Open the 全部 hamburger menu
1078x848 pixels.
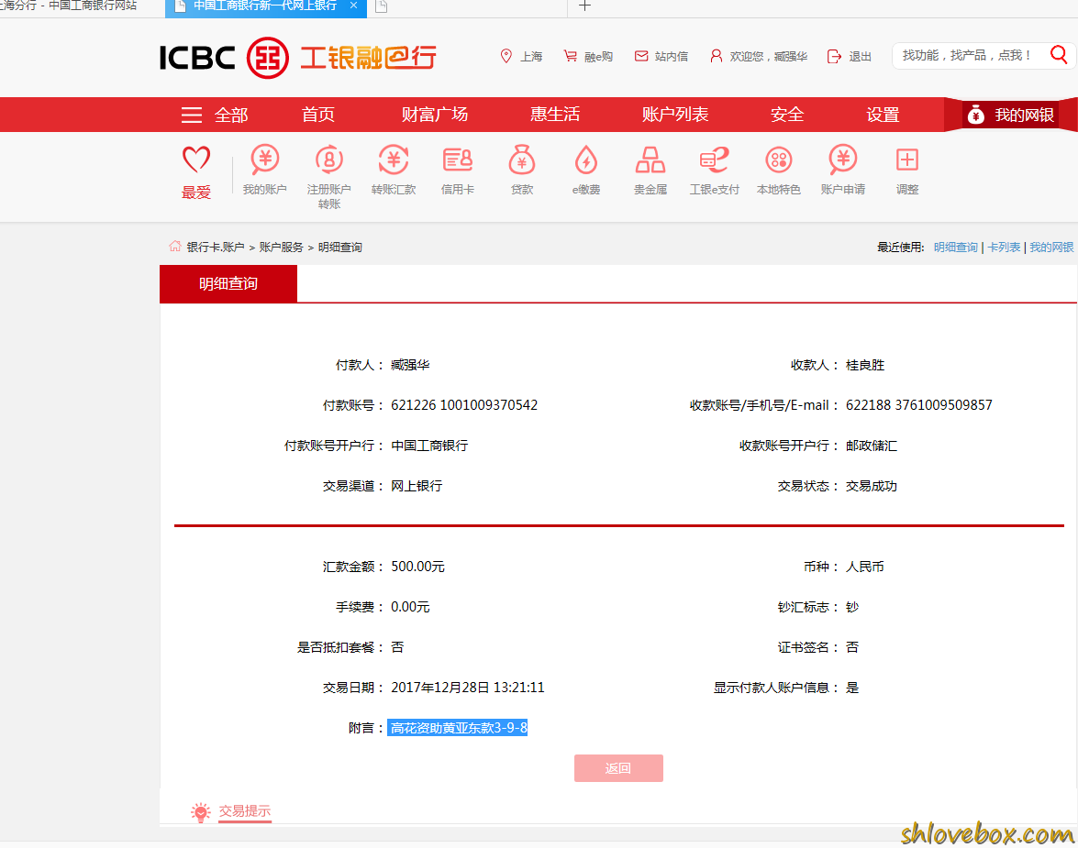click(214, 115)
